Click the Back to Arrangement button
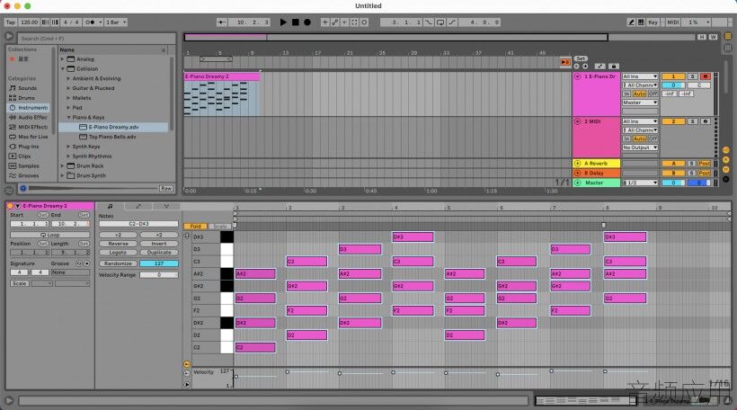Viewport: 737px width, 410px height. [x=565, y=62]
